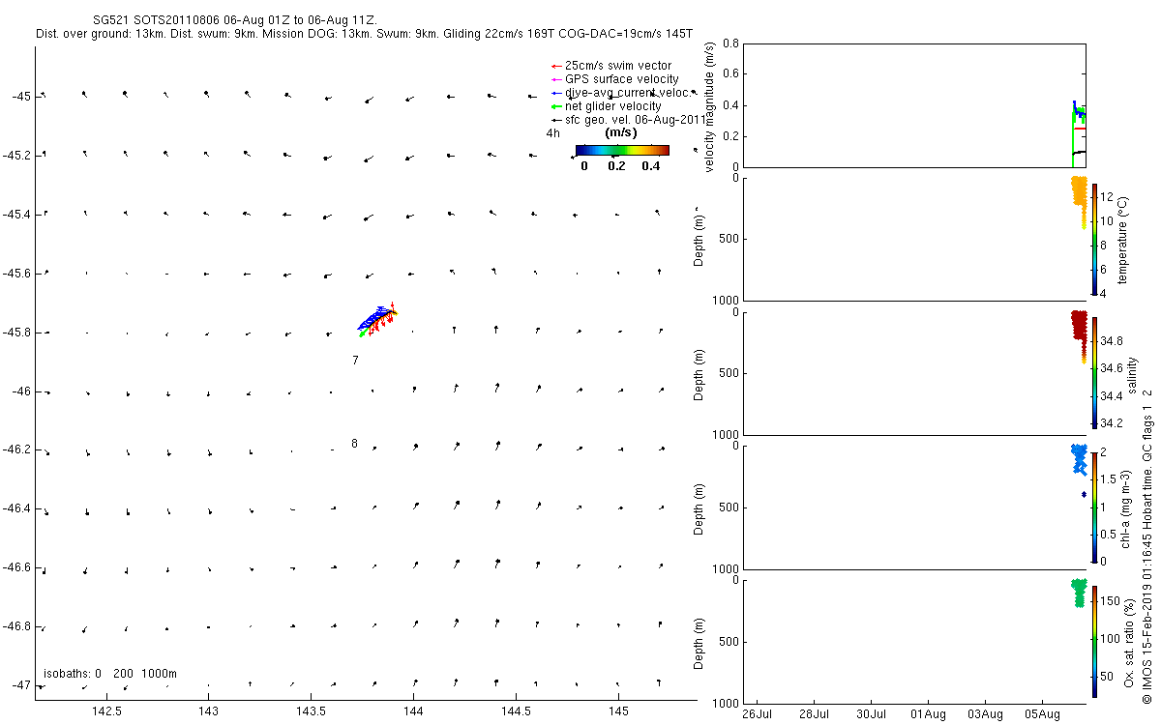Click the red 25cm/s swim vector legend arrow
The image size is (1161, 725).
pyautogui.click(x=555, y=66)
